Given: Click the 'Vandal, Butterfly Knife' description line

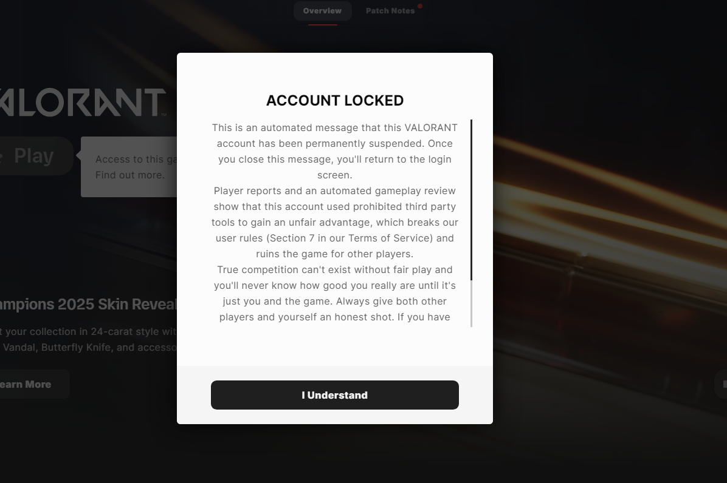Looking at the screenshot, I should pyautogui.click(x=89, y=348).
